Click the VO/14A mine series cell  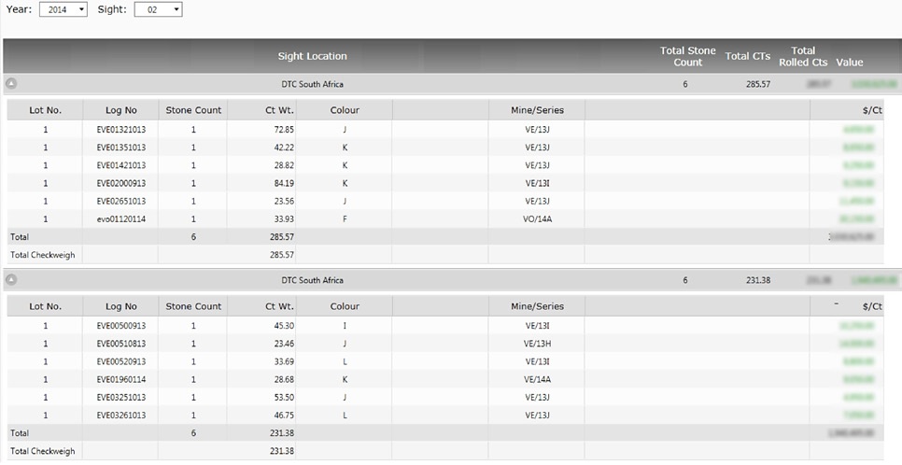click(537, 218)
